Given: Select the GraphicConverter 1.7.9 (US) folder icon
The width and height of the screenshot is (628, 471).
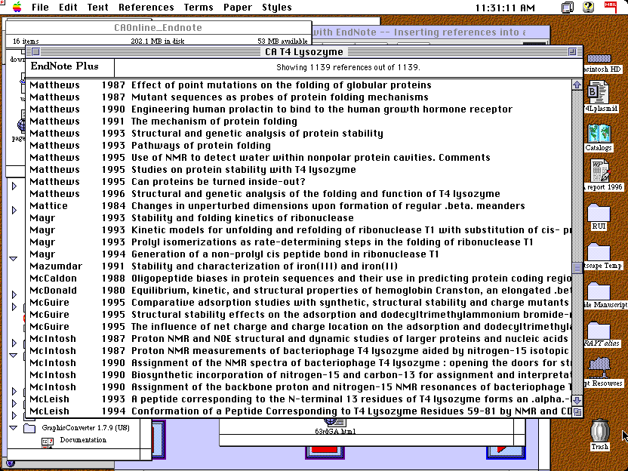Looking at the screenshot, I should 29,428.
